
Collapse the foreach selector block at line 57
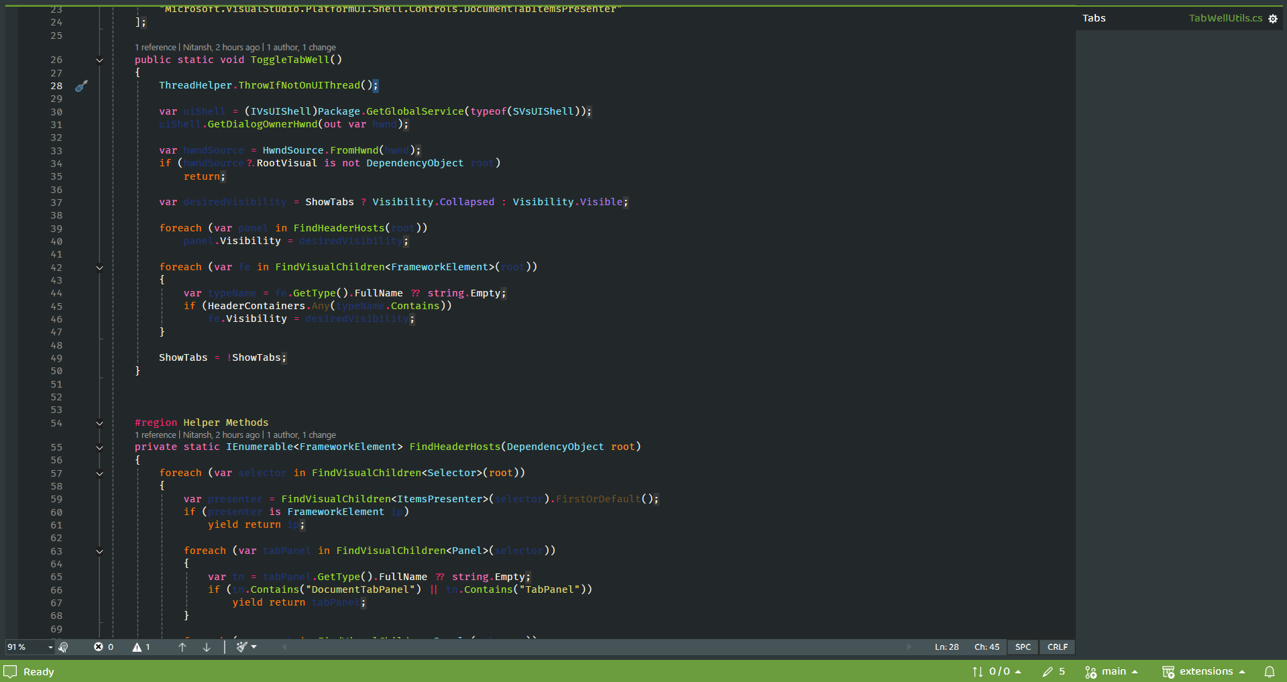(99, 473)
